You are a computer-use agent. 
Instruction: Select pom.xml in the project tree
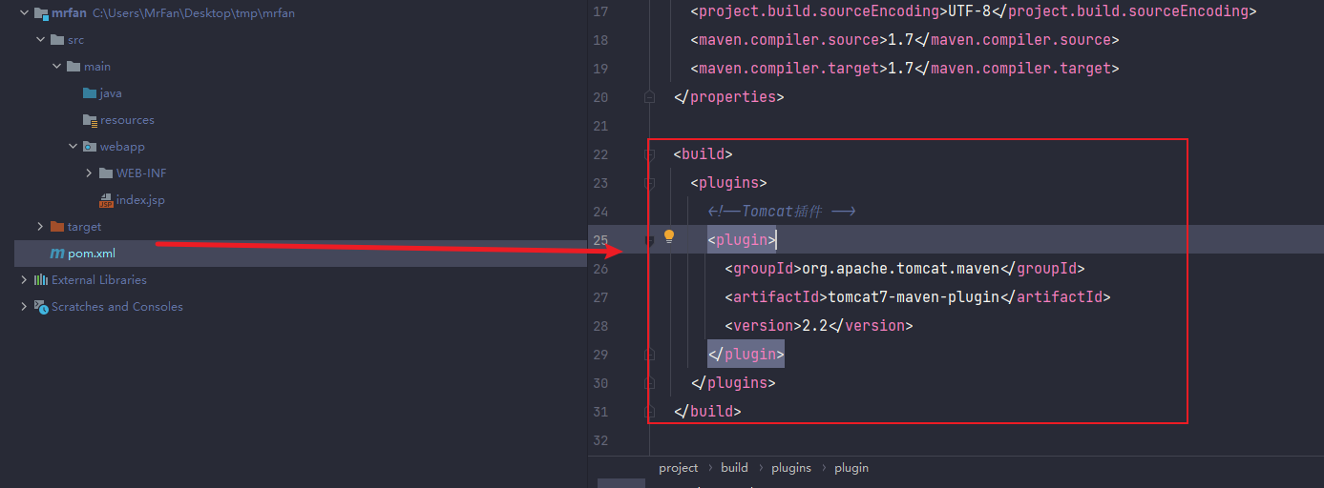point(91,254)
